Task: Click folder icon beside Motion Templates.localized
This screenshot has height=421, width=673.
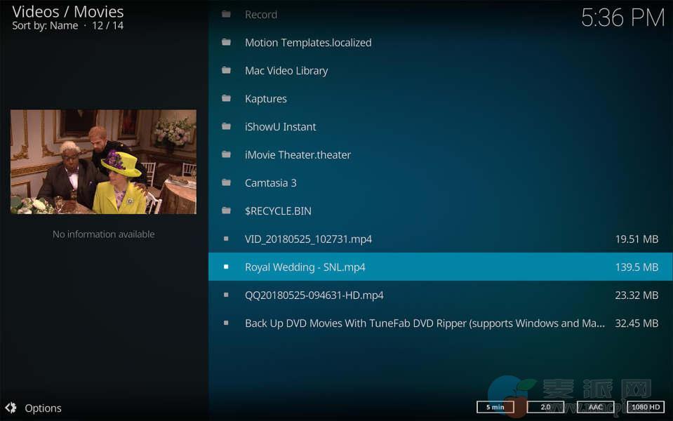Action: pyautogui.click(x=226, y=42)
